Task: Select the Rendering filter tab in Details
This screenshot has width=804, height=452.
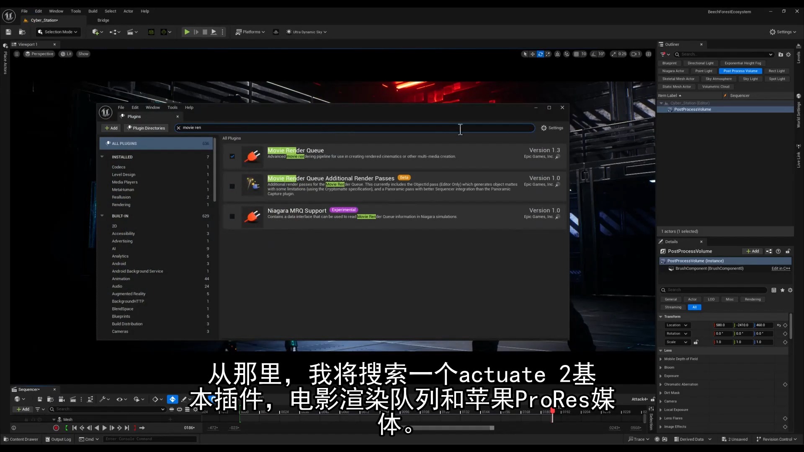Action: tap(752, 299)
